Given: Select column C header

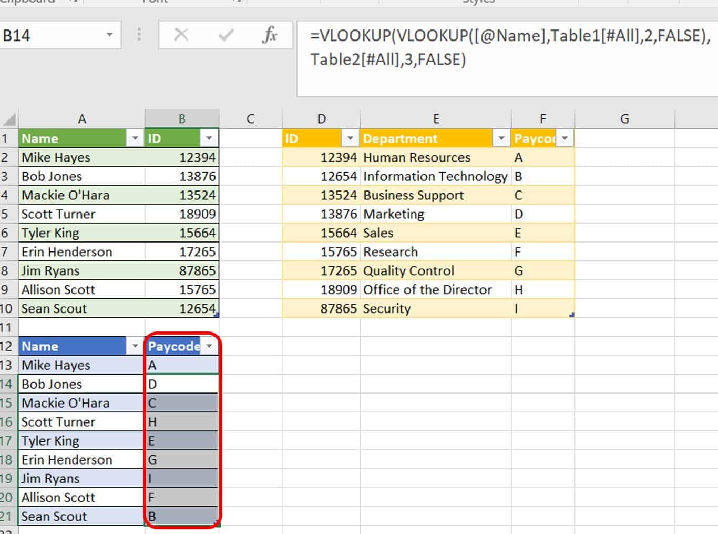Looking at the screenshot, I should point(250,119).
